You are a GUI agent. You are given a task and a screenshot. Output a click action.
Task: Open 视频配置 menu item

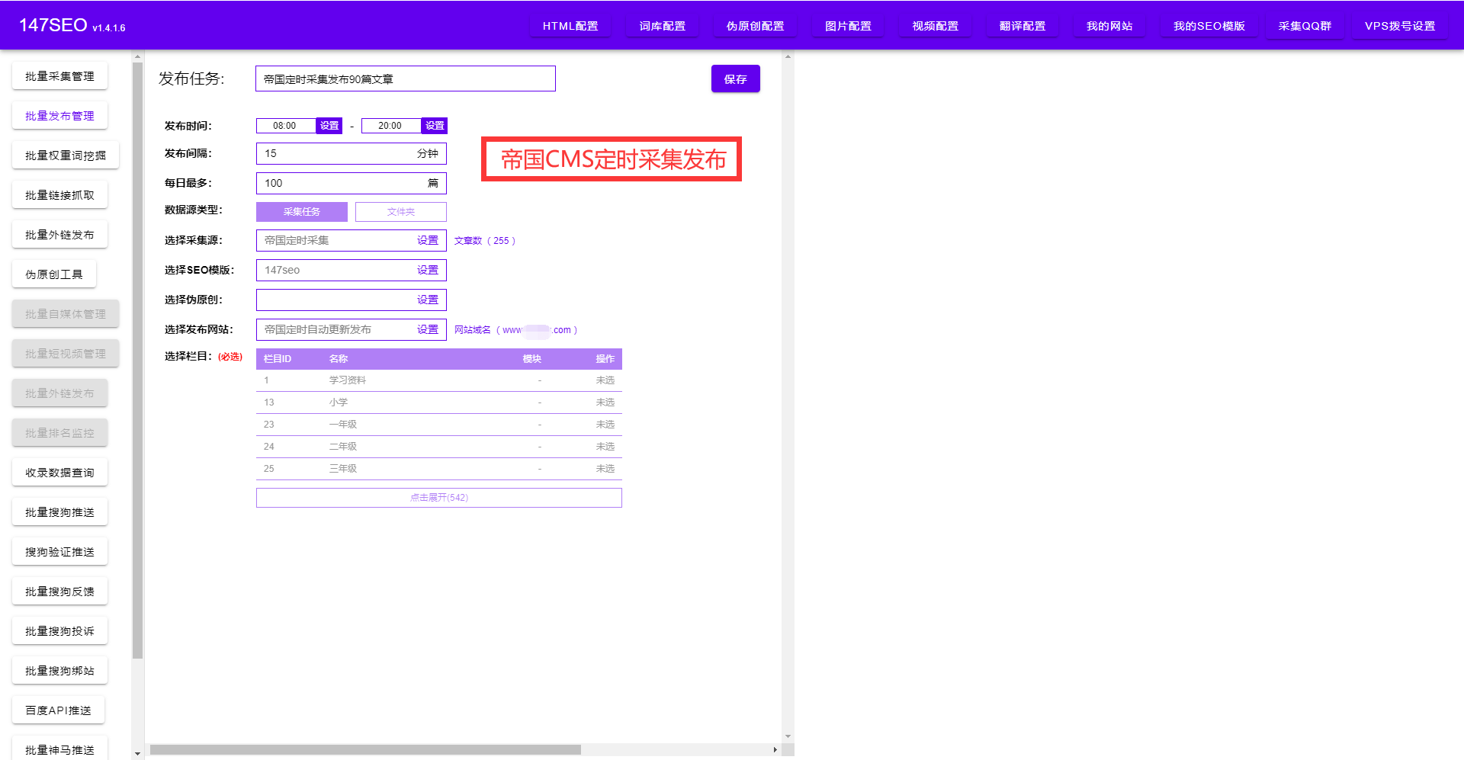936,26
